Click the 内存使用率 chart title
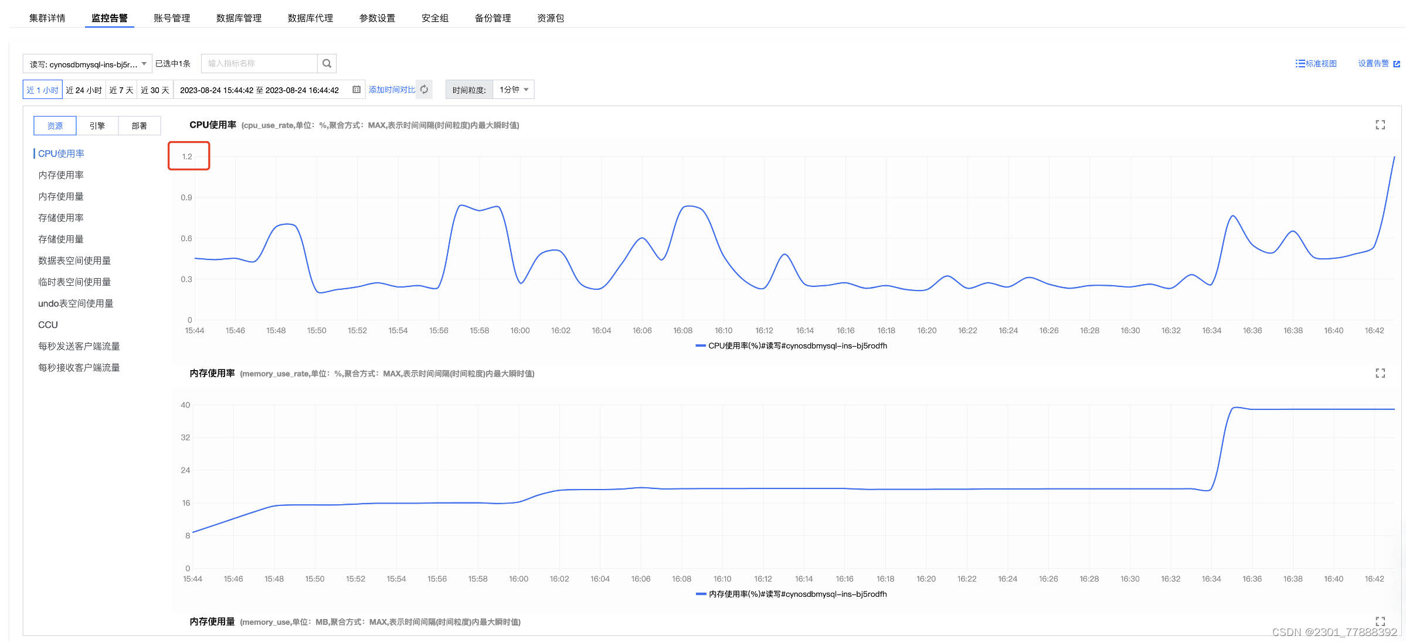This screenshot has width=1406, height=643. pyautogui.click(x=212, y=373)
